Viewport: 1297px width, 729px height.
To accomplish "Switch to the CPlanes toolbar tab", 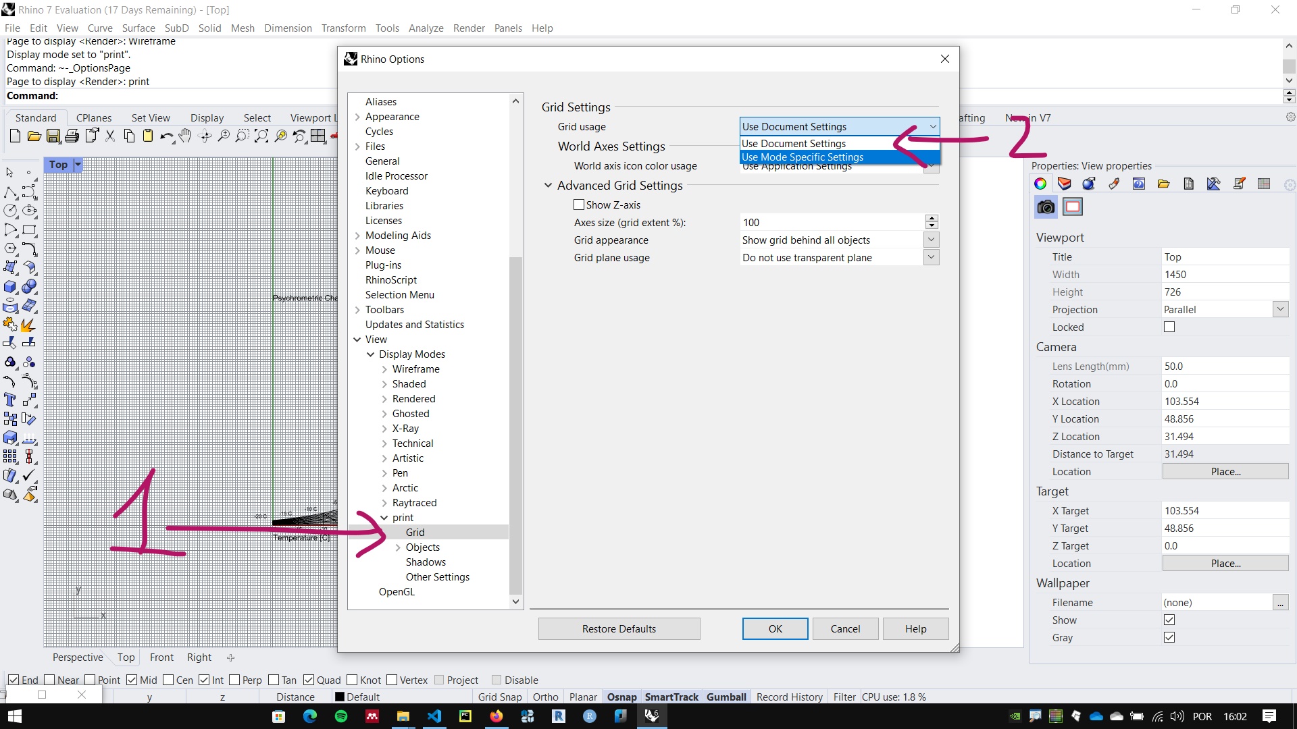I will click(94, 117).
